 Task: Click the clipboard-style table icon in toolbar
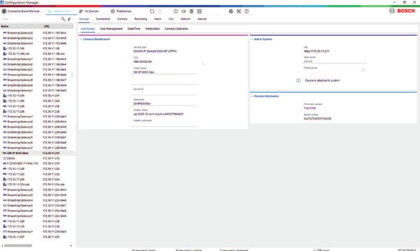[192, 11]
